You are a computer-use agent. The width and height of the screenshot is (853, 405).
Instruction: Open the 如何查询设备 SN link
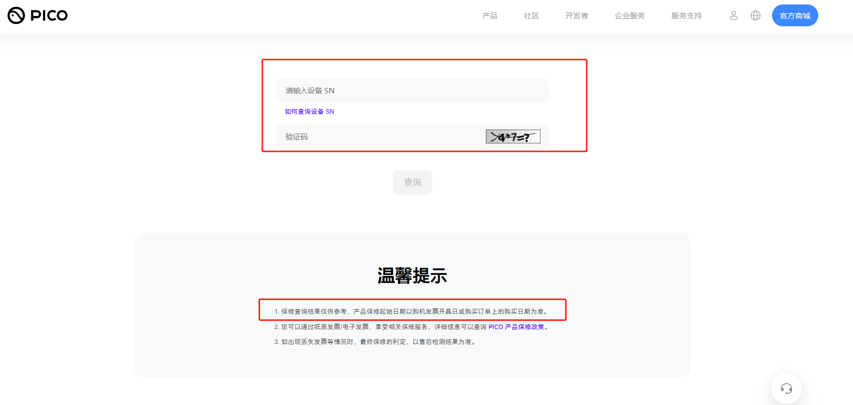310,112
